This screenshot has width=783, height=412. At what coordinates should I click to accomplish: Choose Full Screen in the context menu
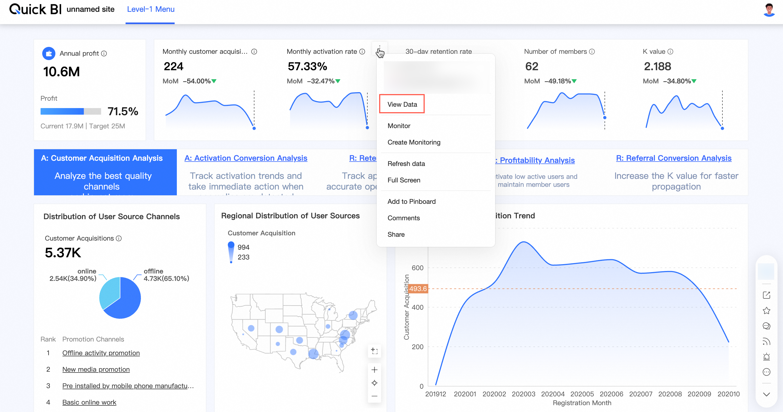click(404, 180)
